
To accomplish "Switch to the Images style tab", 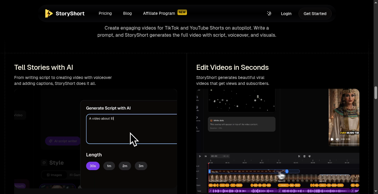I will coord(54,175).
